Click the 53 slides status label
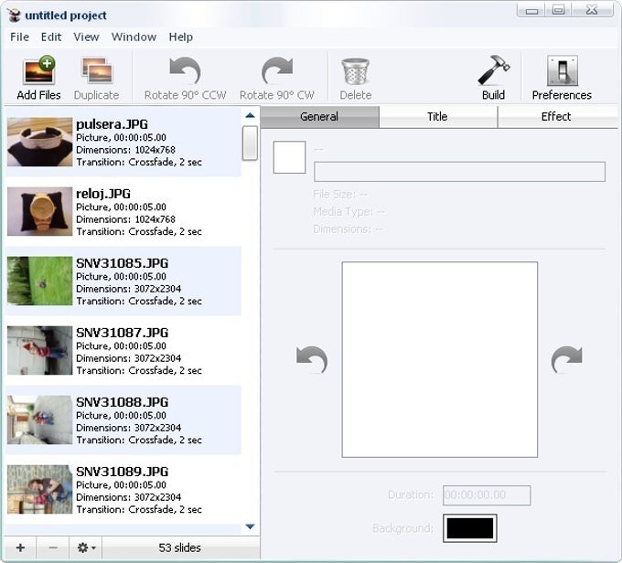 point(179,548)
